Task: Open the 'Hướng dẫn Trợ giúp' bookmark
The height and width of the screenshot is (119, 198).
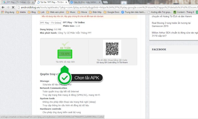Action: pos(160,12)
